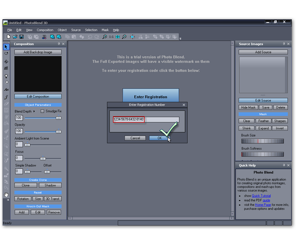
Task: Toggle the Quick Help panel pin
Action: click(284, 165)
